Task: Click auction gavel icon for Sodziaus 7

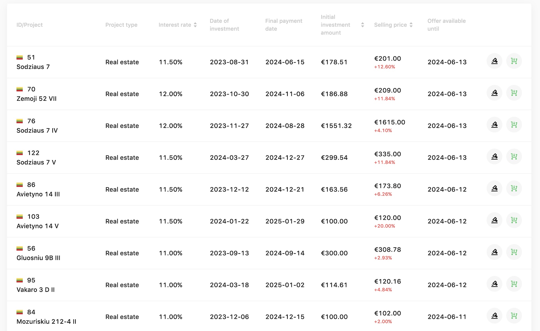Action: [494, 61]
